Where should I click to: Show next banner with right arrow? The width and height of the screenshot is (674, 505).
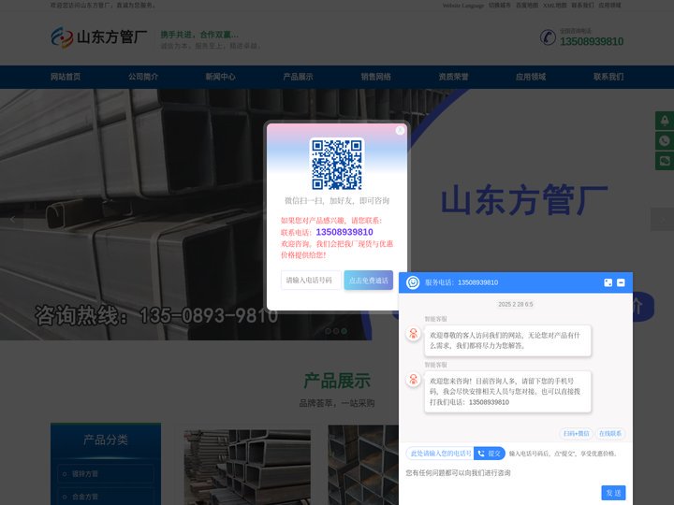coord(662,220)
